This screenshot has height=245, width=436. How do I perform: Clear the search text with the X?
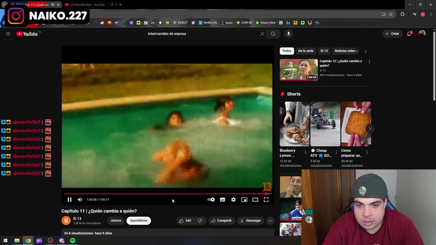(x=262, y=34)
